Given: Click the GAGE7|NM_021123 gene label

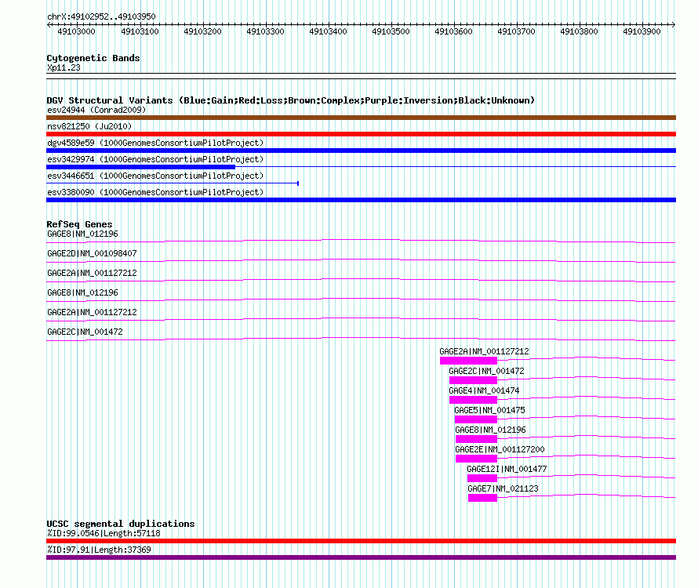Looking at the screenshot, I should [503, 488].
